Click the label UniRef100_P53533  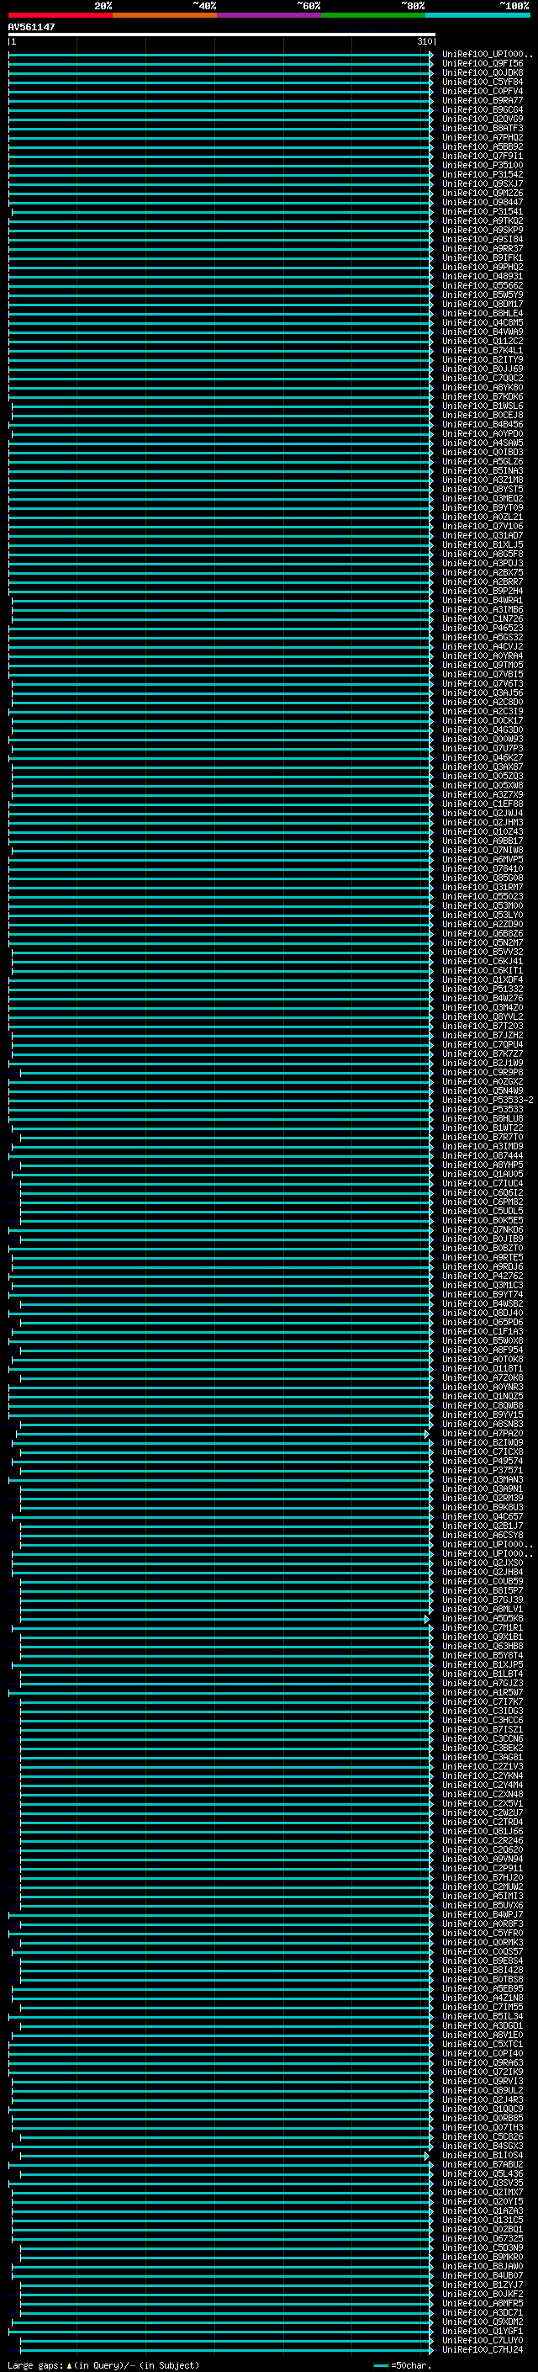[482, 1110]
